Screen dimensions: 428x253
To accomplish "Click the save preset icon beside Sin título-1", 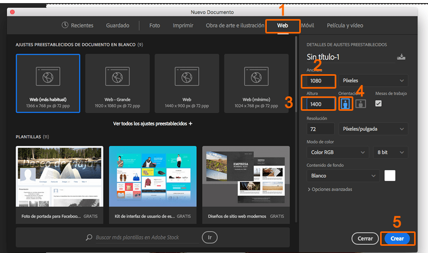I will click(401, 57).
